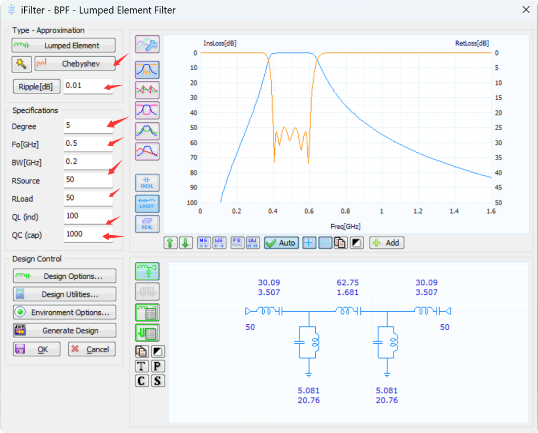Click the UW ultra-wide view button
Image resolution: width=538 pixels, height=433 pixels.
click(x=253, y=242)
